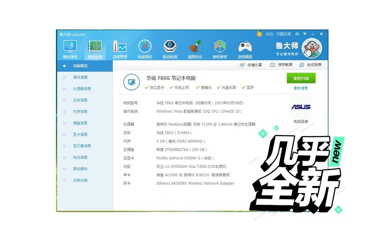The image size is (385, 241).
Task: Click the 复制信息 copy info link
Action: [x=301, y=88]
